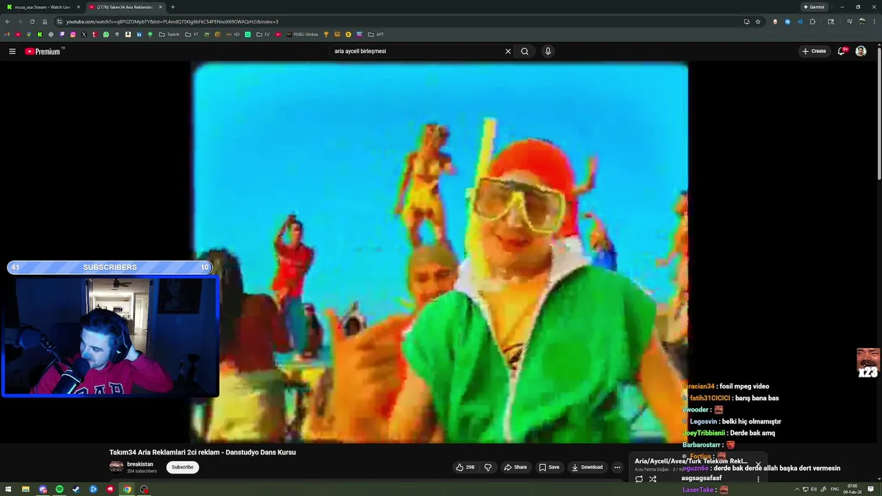The height and width of the screenshot is (496, 882).
Task: Open the breakistan channel name link
Action: pyautogui.click(x=140, y=464)
